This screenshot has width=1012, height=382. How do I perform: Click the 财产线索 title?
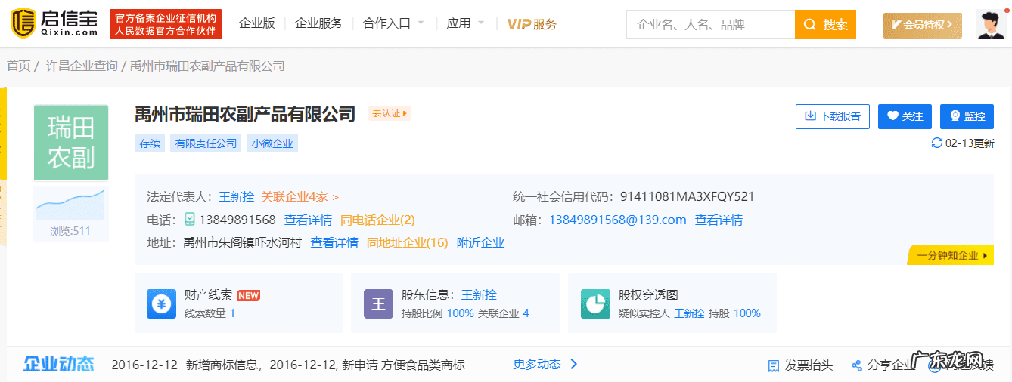pyautogui.click(x=209, y=295)
